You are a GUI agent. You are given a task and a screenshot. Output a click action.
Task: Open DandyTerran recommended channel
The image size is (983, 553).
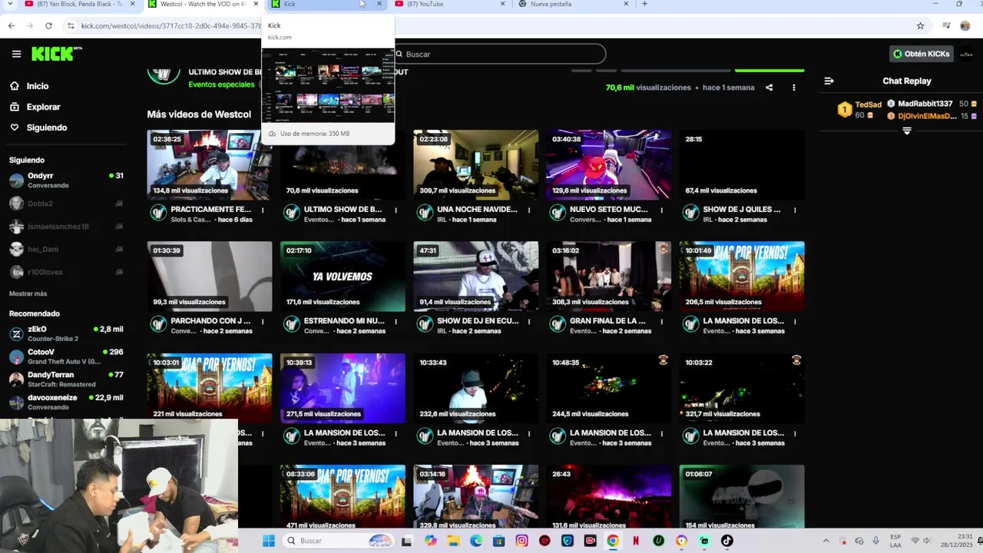(x=66, y=379)
